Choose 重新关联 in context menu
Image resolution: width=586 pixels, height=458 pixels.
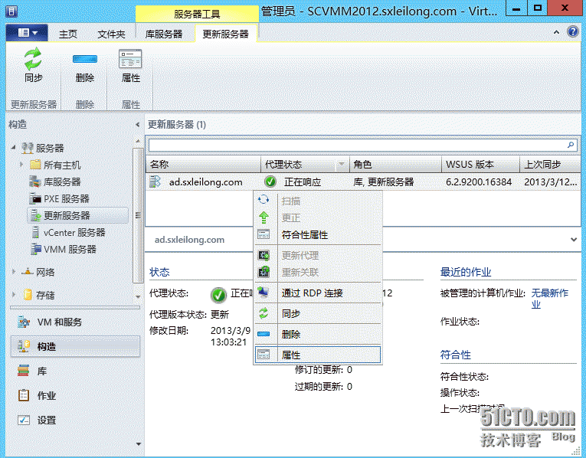(318, 273)
